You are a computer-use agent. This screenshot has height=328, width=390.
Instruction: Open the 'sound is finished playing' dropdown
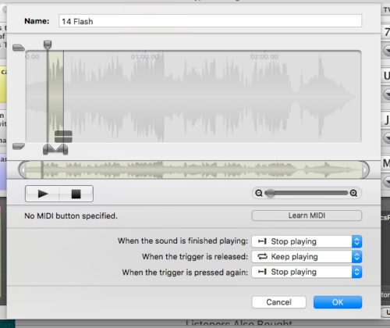[x=307, y=241]
